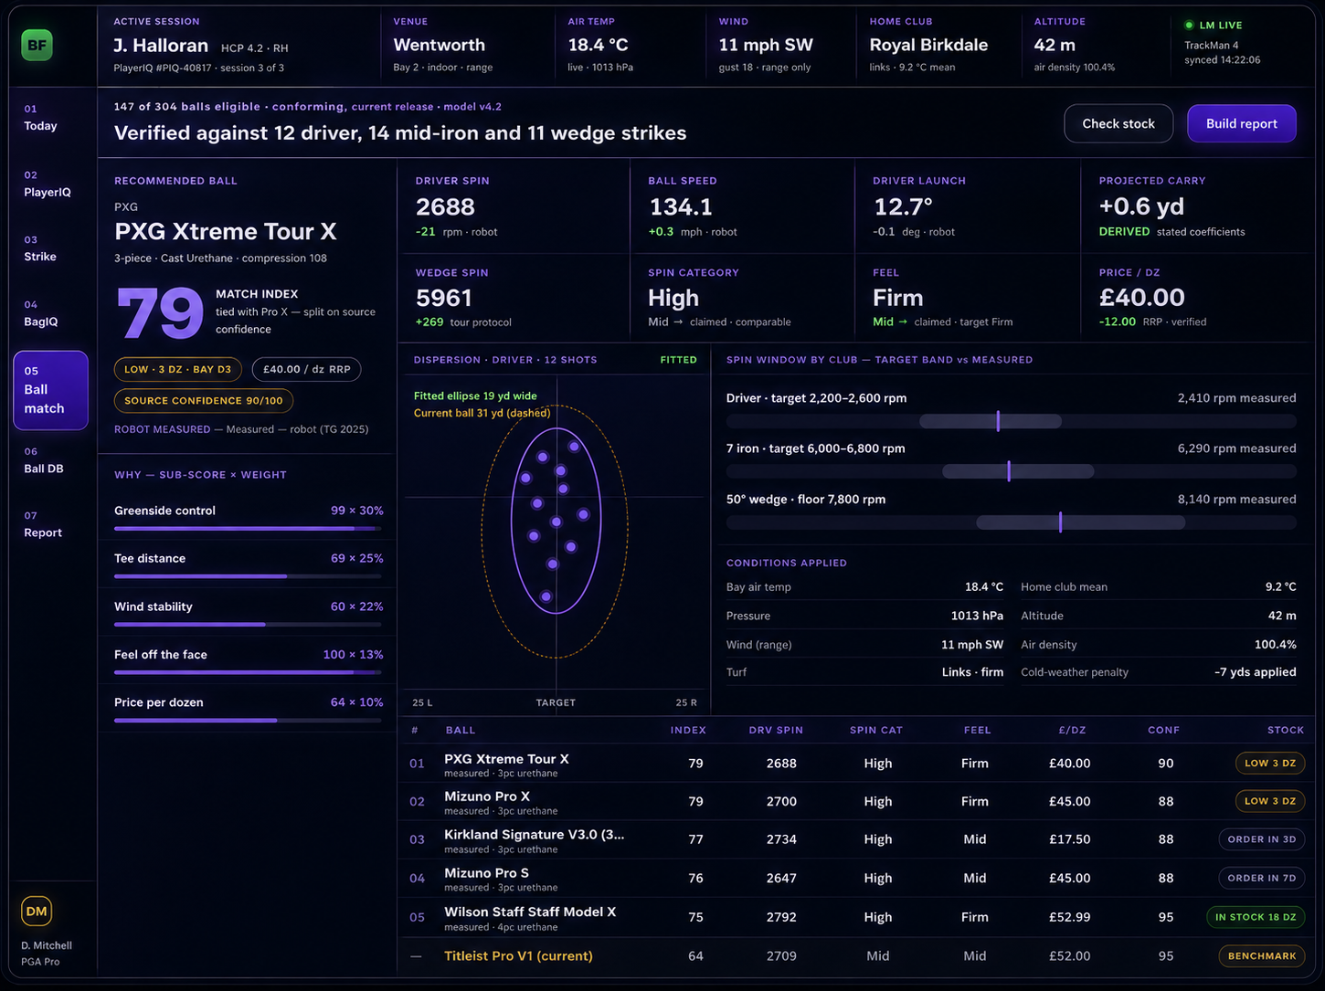The image size is (1325, 991).
Task: Click the Check stock button
Action: 1118,123
